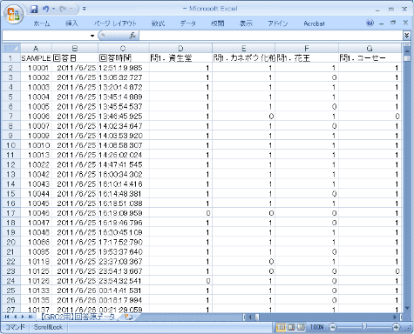Click the Name Box field
This screenshot has height=334, width=414.
[x=46, y=36]
